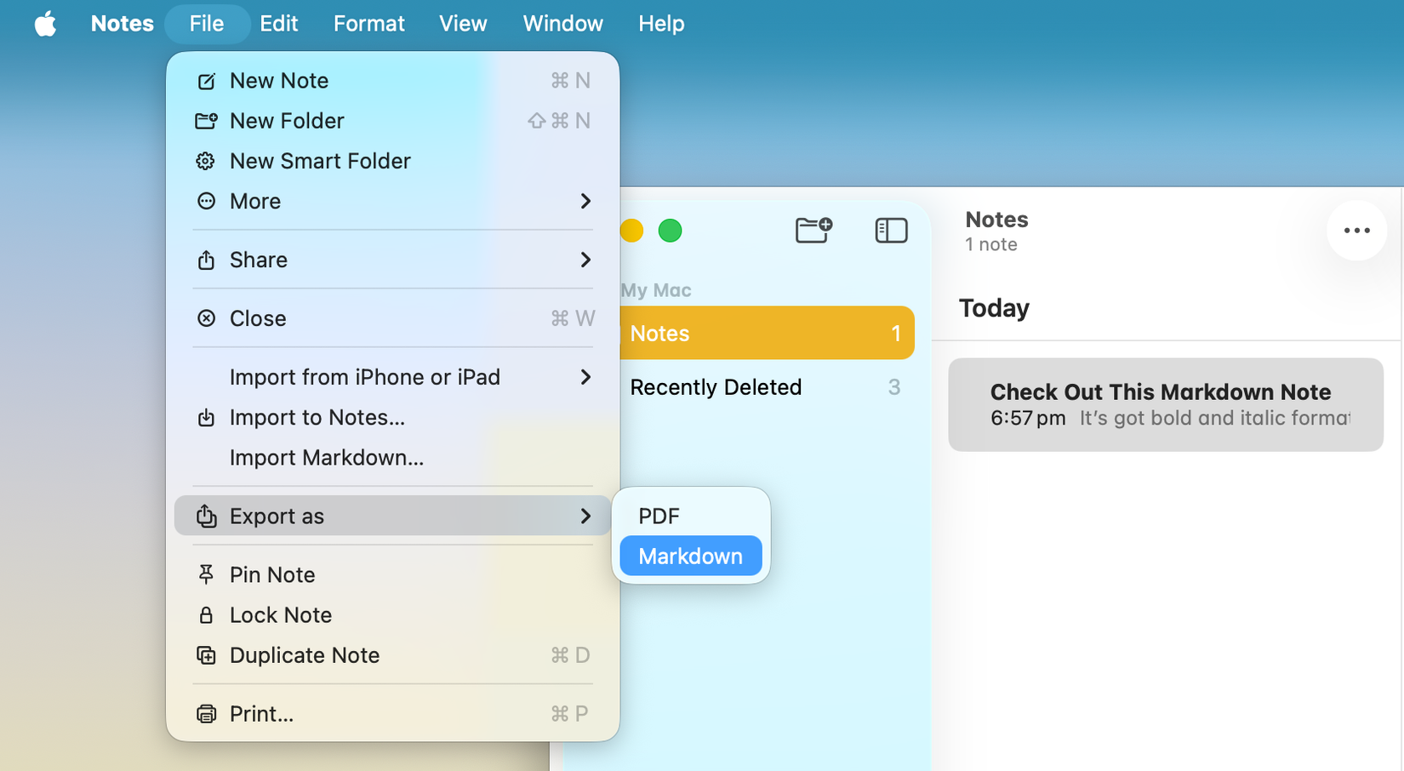The width and height of the screenshot is (1404, 771).
Task: Click the ⌘P shortcut beside Print
Action: pyautogui.click(x=570, y=714)
